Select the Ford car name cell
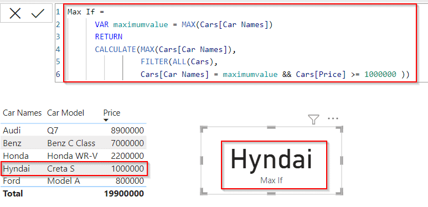Screen dimensions: 428x207 click(x=12, y=181)
